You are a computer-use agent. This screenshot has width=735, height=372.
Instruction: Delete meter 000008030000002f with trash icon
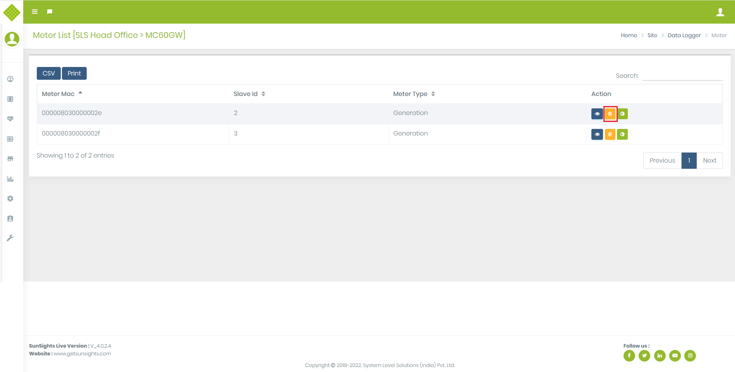pos(610,134)
